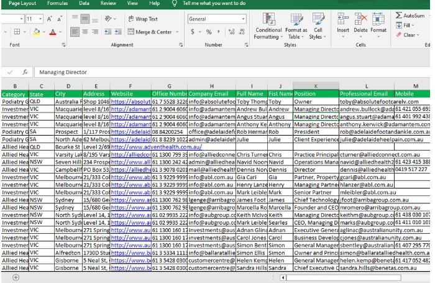Click Decrease Decimal icon
Viewport: 435px width, 283px height.
(x=242, y=32)
